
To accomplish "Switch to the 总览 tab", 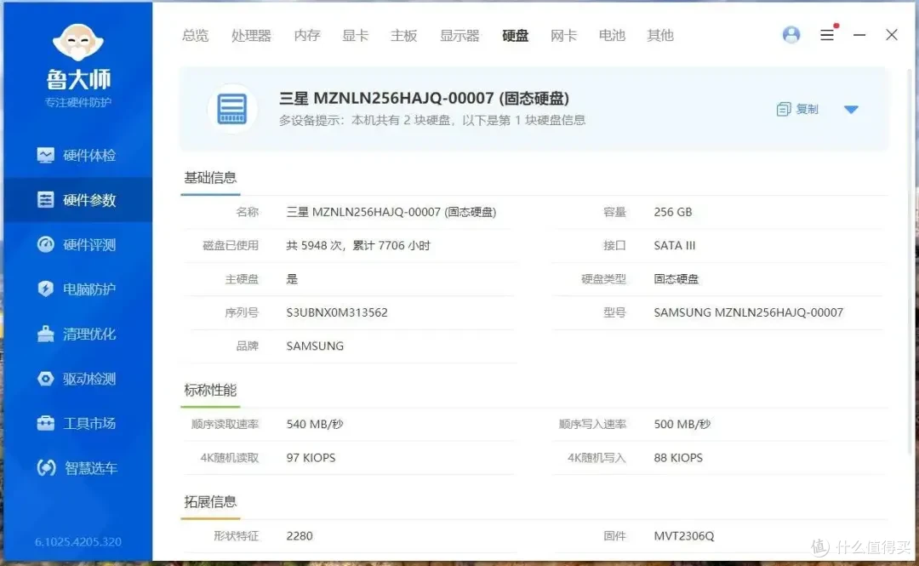I will pos(195,36).
